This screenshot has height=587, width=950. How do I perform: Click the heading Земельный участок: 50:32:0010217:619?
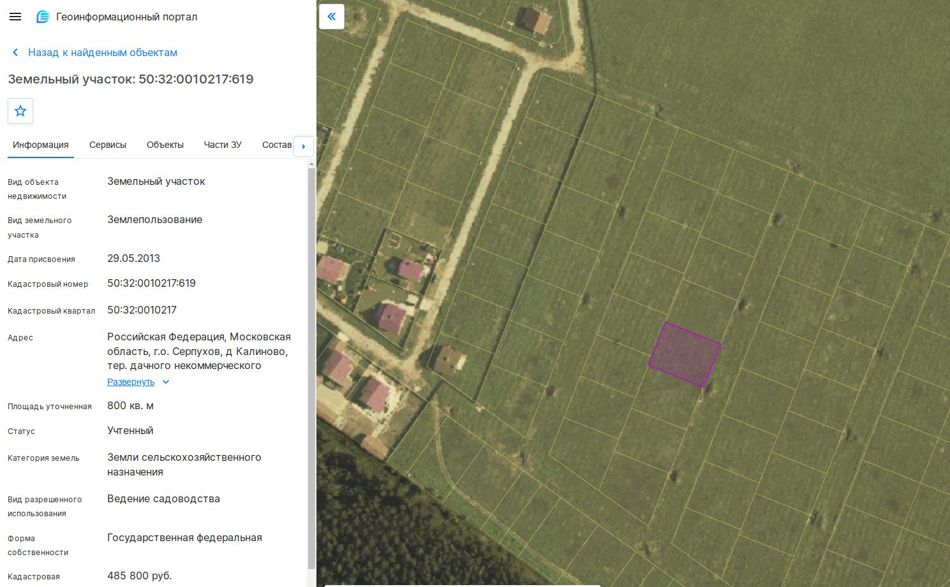pyautogui.click(x=131, y=79)
